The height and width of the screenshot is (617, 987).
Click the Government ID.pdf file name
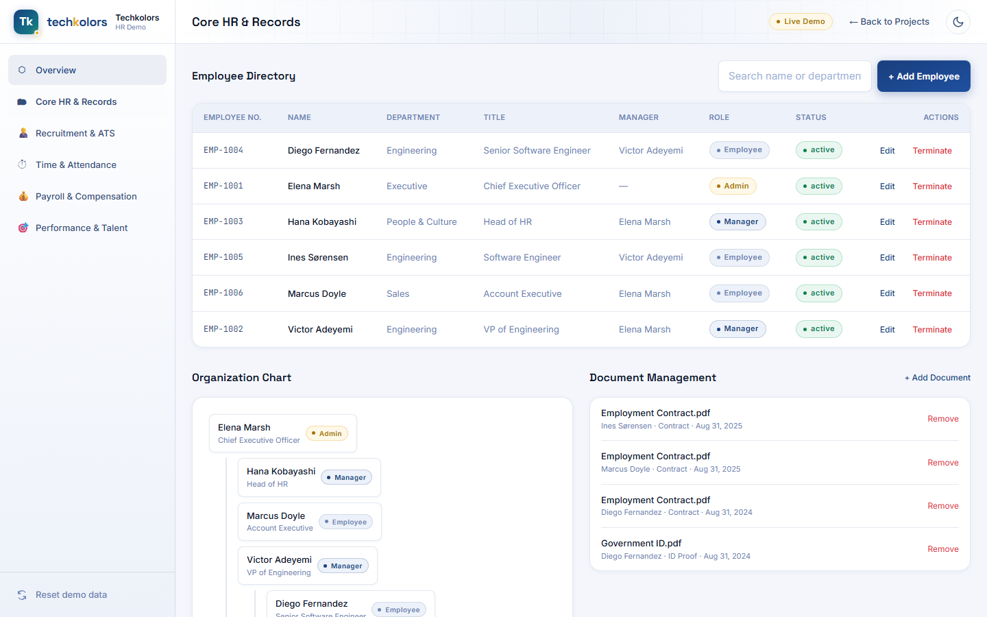point(641,544)
